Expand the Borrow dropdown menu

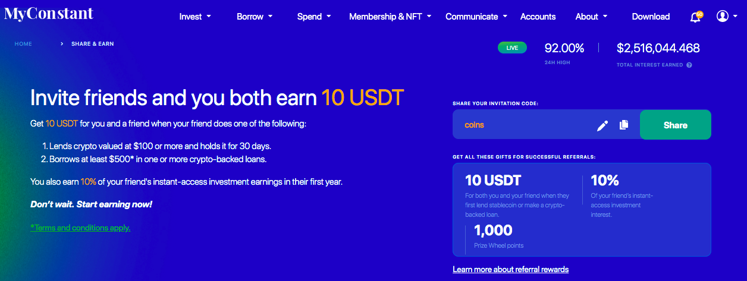tap(255, 17)
